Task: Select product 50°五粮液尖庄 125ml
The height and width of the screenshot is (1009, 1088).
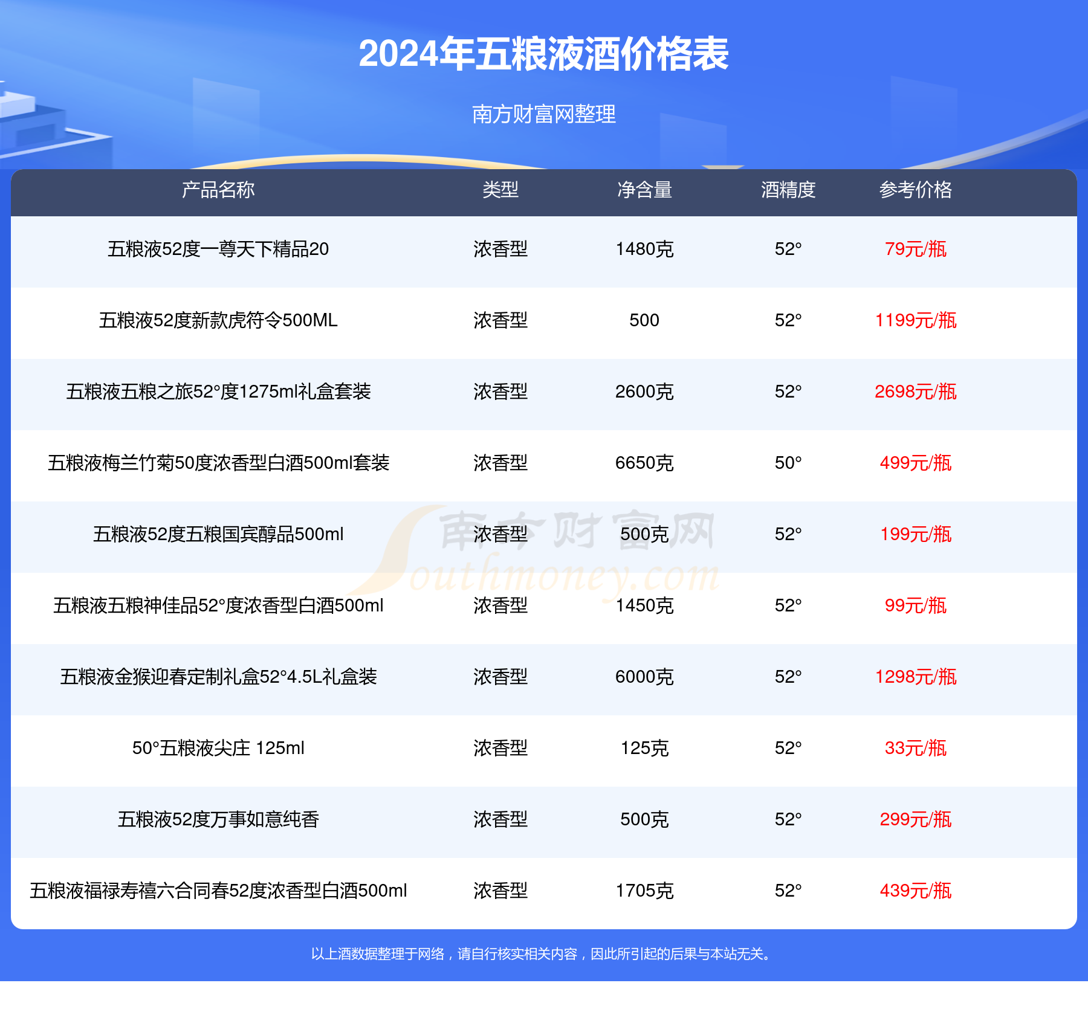Action: coord(218,748)
